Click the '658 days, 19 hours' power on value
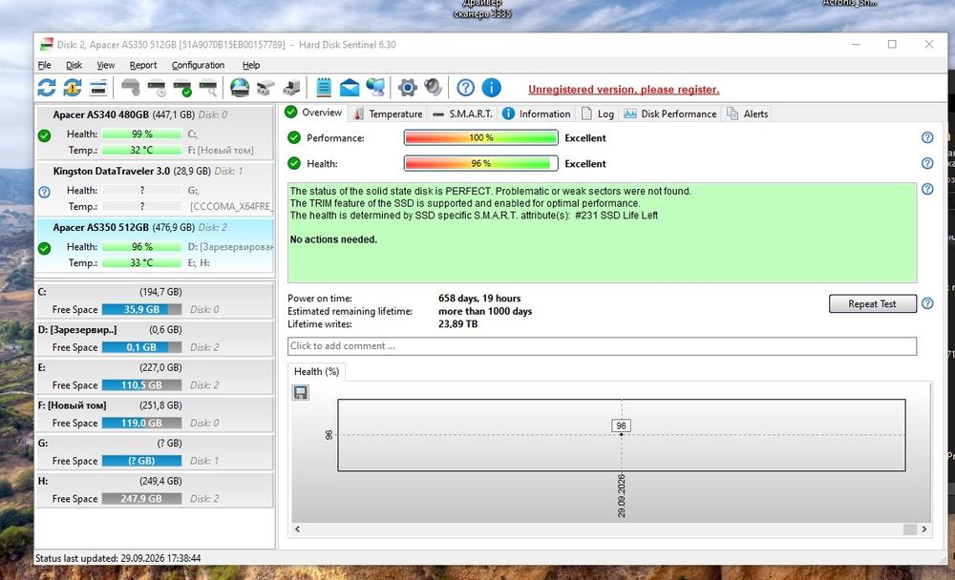This screenshot has height=580, width=955. tap(479, 299)
